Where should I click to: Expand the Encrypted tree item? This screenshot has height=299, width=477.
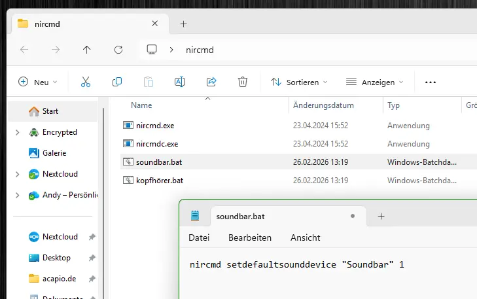pyautogui.click(x=17, y=132)
